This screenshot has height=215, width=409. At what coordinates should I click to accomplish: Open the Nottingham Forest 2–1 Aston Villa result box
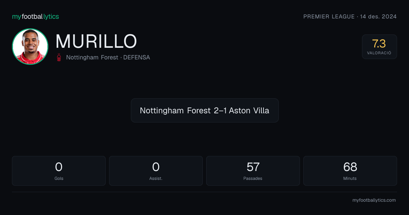pyautogui.click(x=204, y=111)
